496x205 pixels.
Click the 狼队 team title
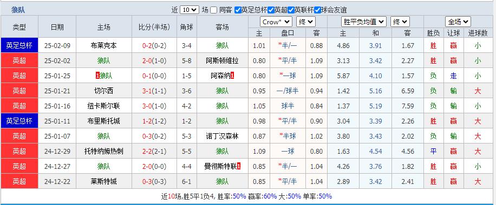pyautogui.click(x=18, y=10)
